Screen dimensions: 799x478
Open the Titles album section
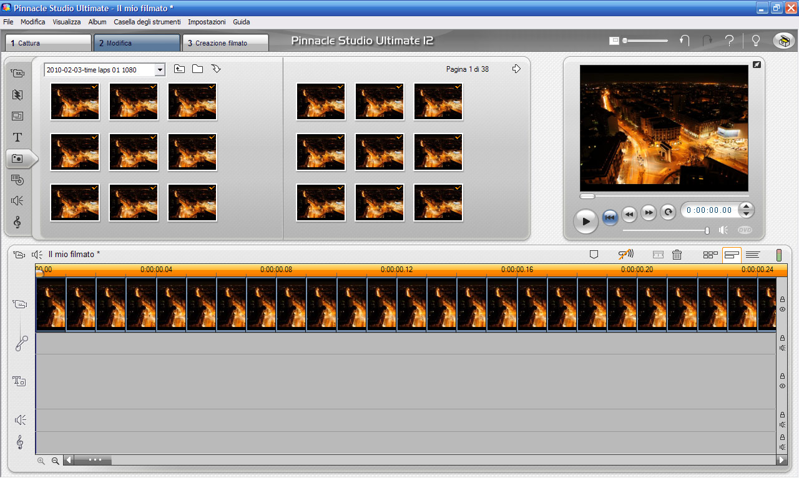pos(17,137)
